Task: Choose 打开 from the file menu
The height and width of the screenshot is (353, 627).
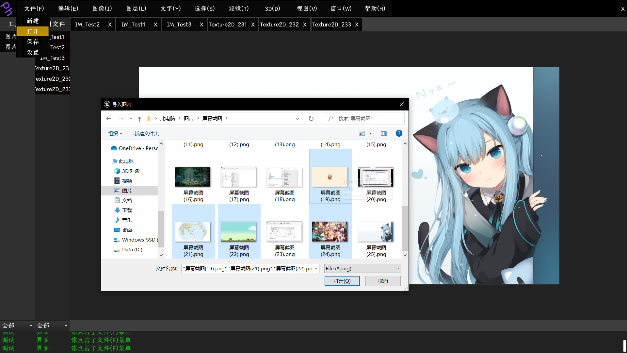Action: pyautogui.click(x=33, y=31)
